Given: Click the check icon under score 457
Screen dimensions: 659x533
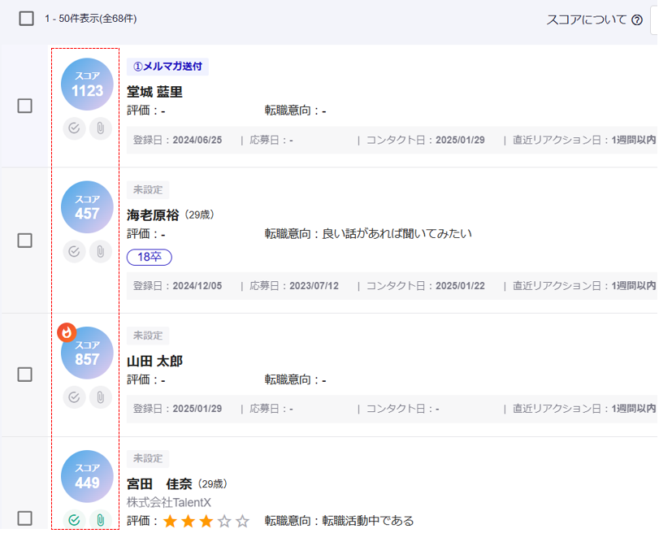Looking at the screenshot, I should coord(74,251).
